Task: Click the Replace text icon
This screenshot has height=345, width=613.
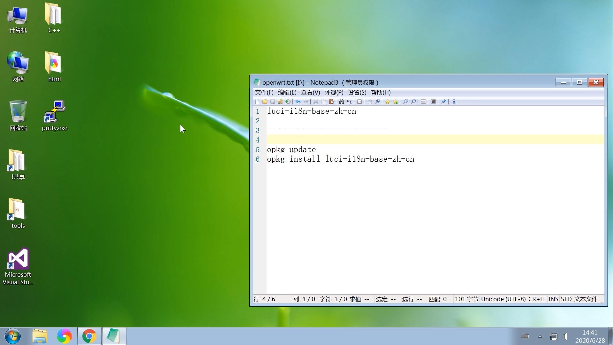Action: [x=349, y=102]
